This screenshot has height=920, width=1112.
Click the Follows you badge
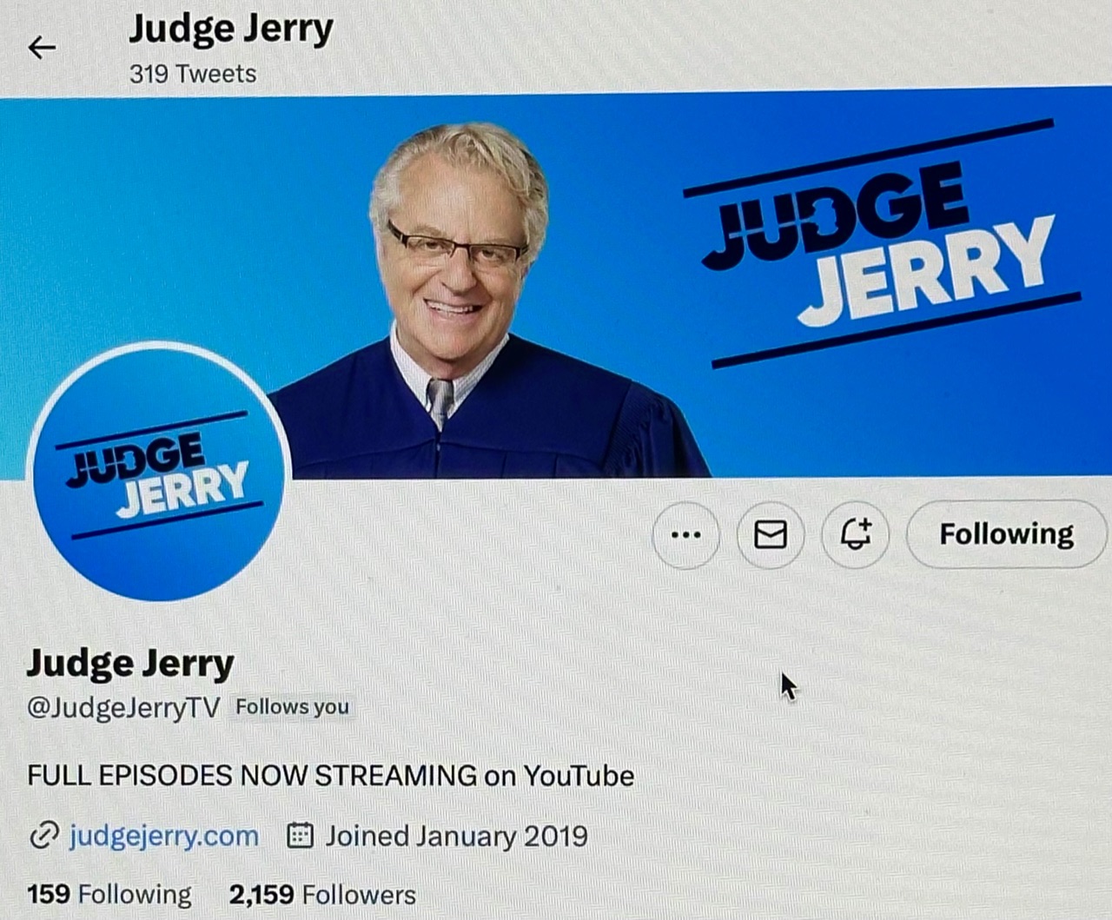point(292,707)
